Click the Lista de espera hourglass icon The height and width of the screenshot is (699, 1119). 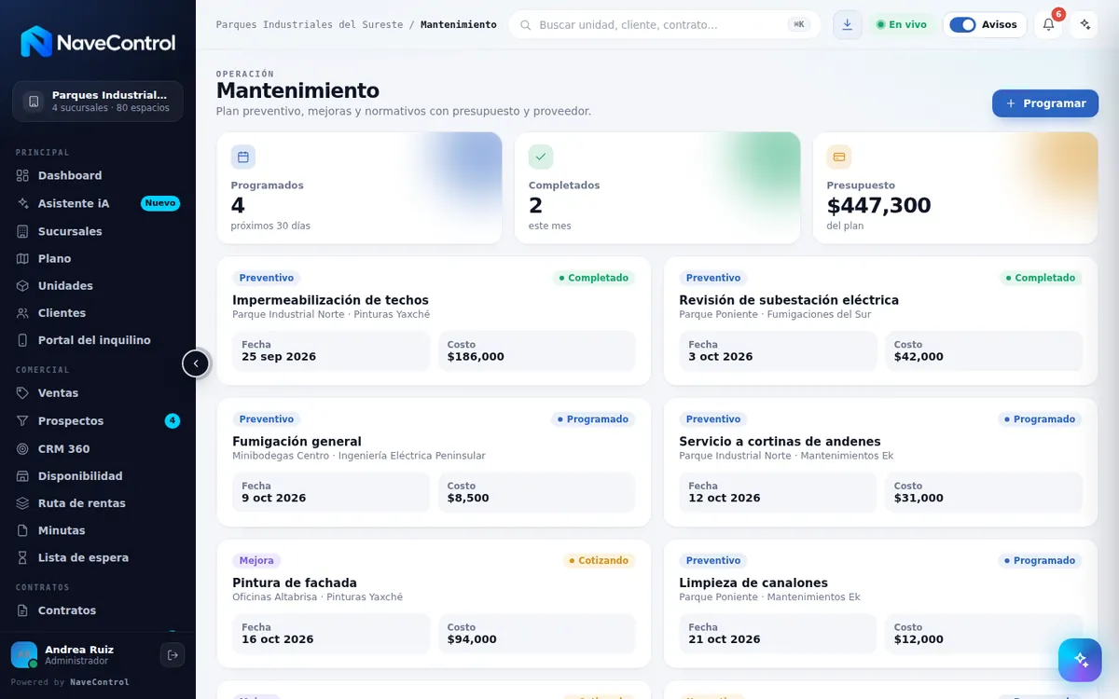(23, 557)
